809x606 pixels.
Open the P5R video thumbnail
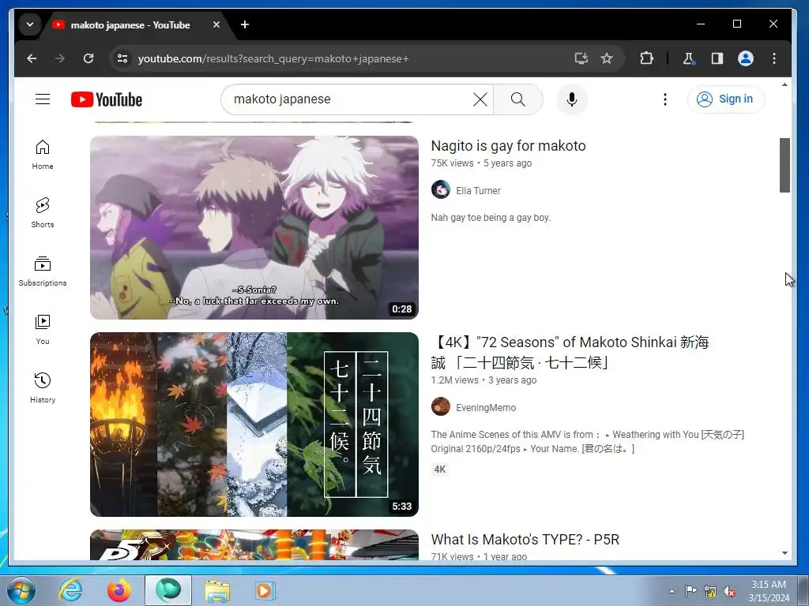pyautogui.click(x=254, y=544)
